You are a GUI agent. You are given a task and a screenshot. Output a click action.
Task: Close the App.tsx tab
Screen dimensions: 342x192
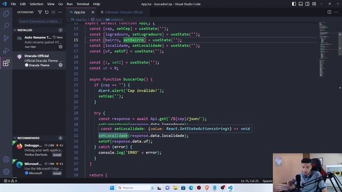click(92, 12)
